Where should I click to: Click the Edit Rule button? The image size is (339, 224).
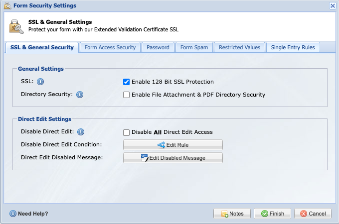173,145
